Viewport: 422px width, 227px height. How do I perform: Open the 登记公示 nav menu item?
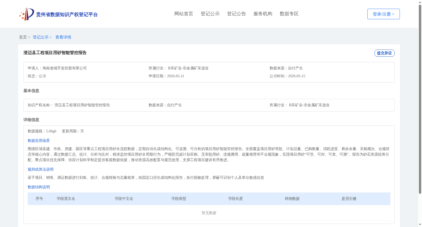pos(210,14)
